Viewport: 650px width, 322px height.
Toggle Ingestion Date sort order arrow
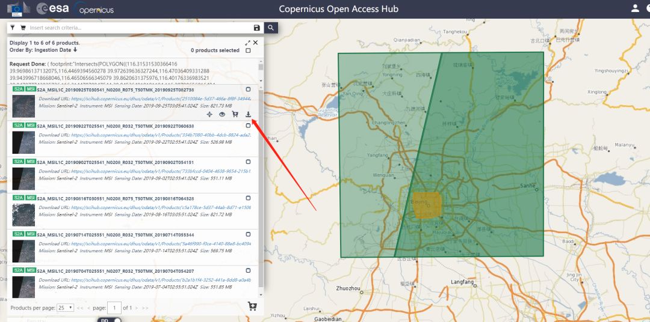(x=75, y=50)
